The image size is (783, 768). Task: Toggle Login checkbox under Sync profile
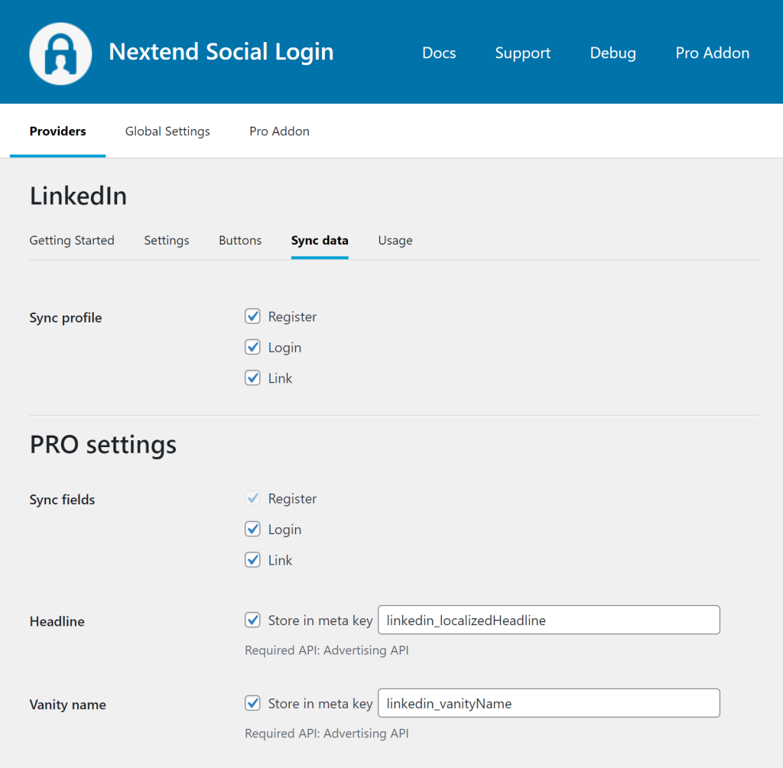click(253, 347)
